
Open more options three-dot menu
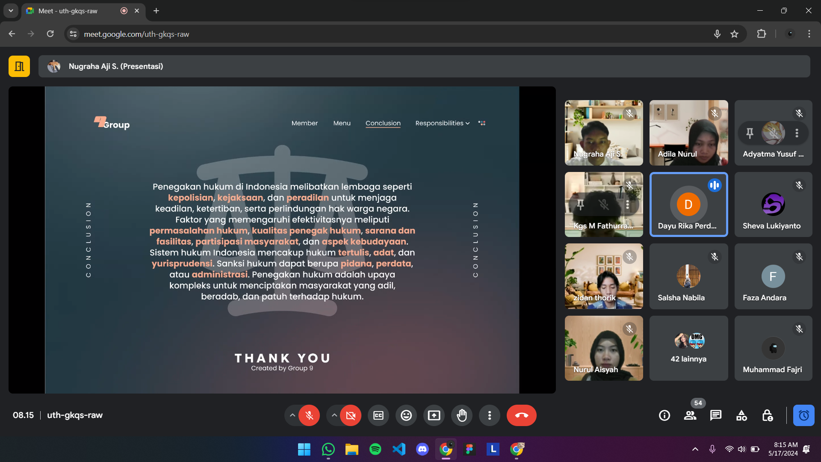pyautogui.click(x=490, y=415)
